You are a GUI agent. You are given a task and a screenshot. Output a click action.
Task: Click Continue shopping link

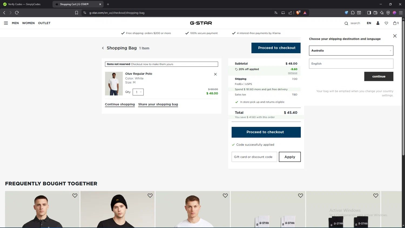pos(120,104)
